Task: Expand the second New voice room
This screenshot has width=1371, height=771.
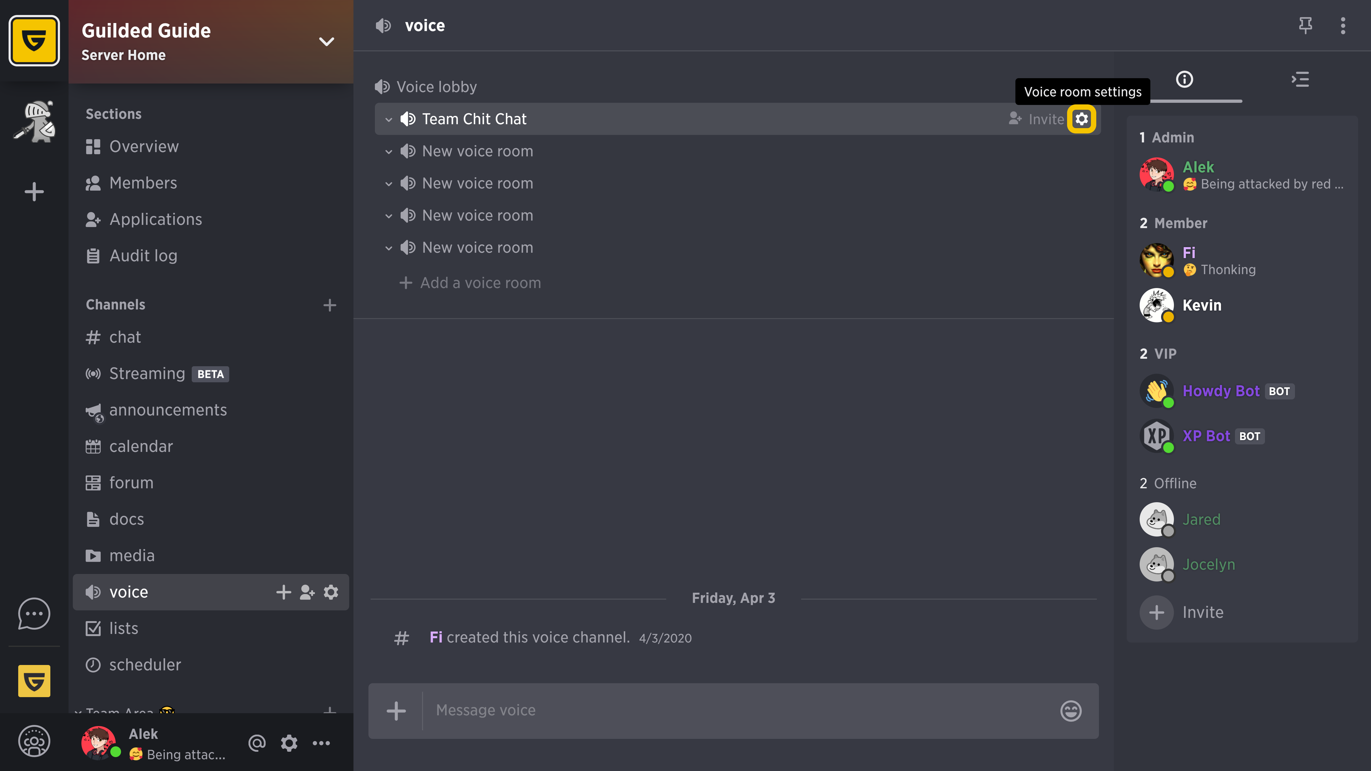Action: [390, 183]
